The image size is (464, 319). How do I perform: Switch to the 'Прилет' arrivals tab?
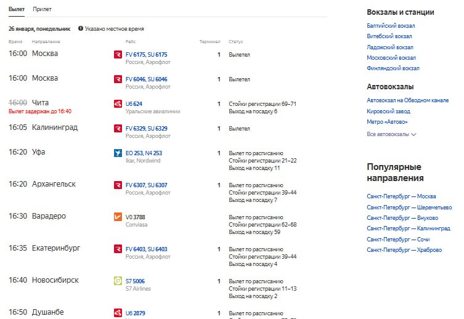click(43, 9)
